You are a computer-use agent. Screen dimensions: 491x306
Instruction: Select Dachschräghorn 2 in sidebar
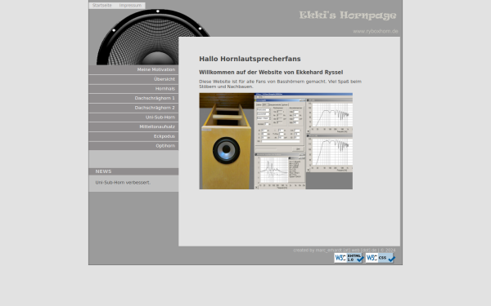point(133,108)
